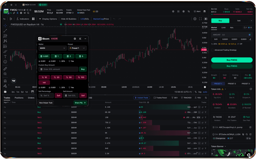
Task: Click the Sell % input field
Action: click(x=46, y=95)
